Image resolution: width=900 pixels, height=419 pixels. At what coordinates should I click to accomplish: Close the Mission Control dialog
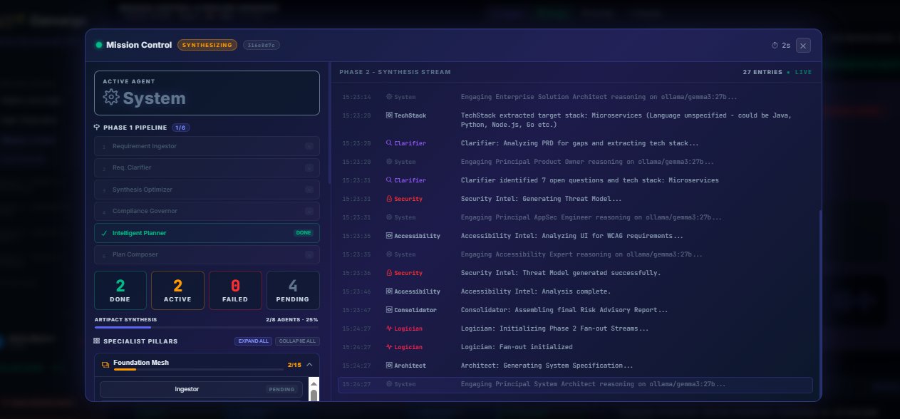(803, 45)
